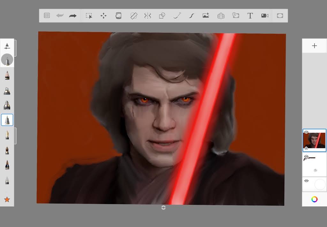Screen dimensions: 327x227
Task: Turn on Steady Stroke curve tool
Action: [x=192, y=16]
